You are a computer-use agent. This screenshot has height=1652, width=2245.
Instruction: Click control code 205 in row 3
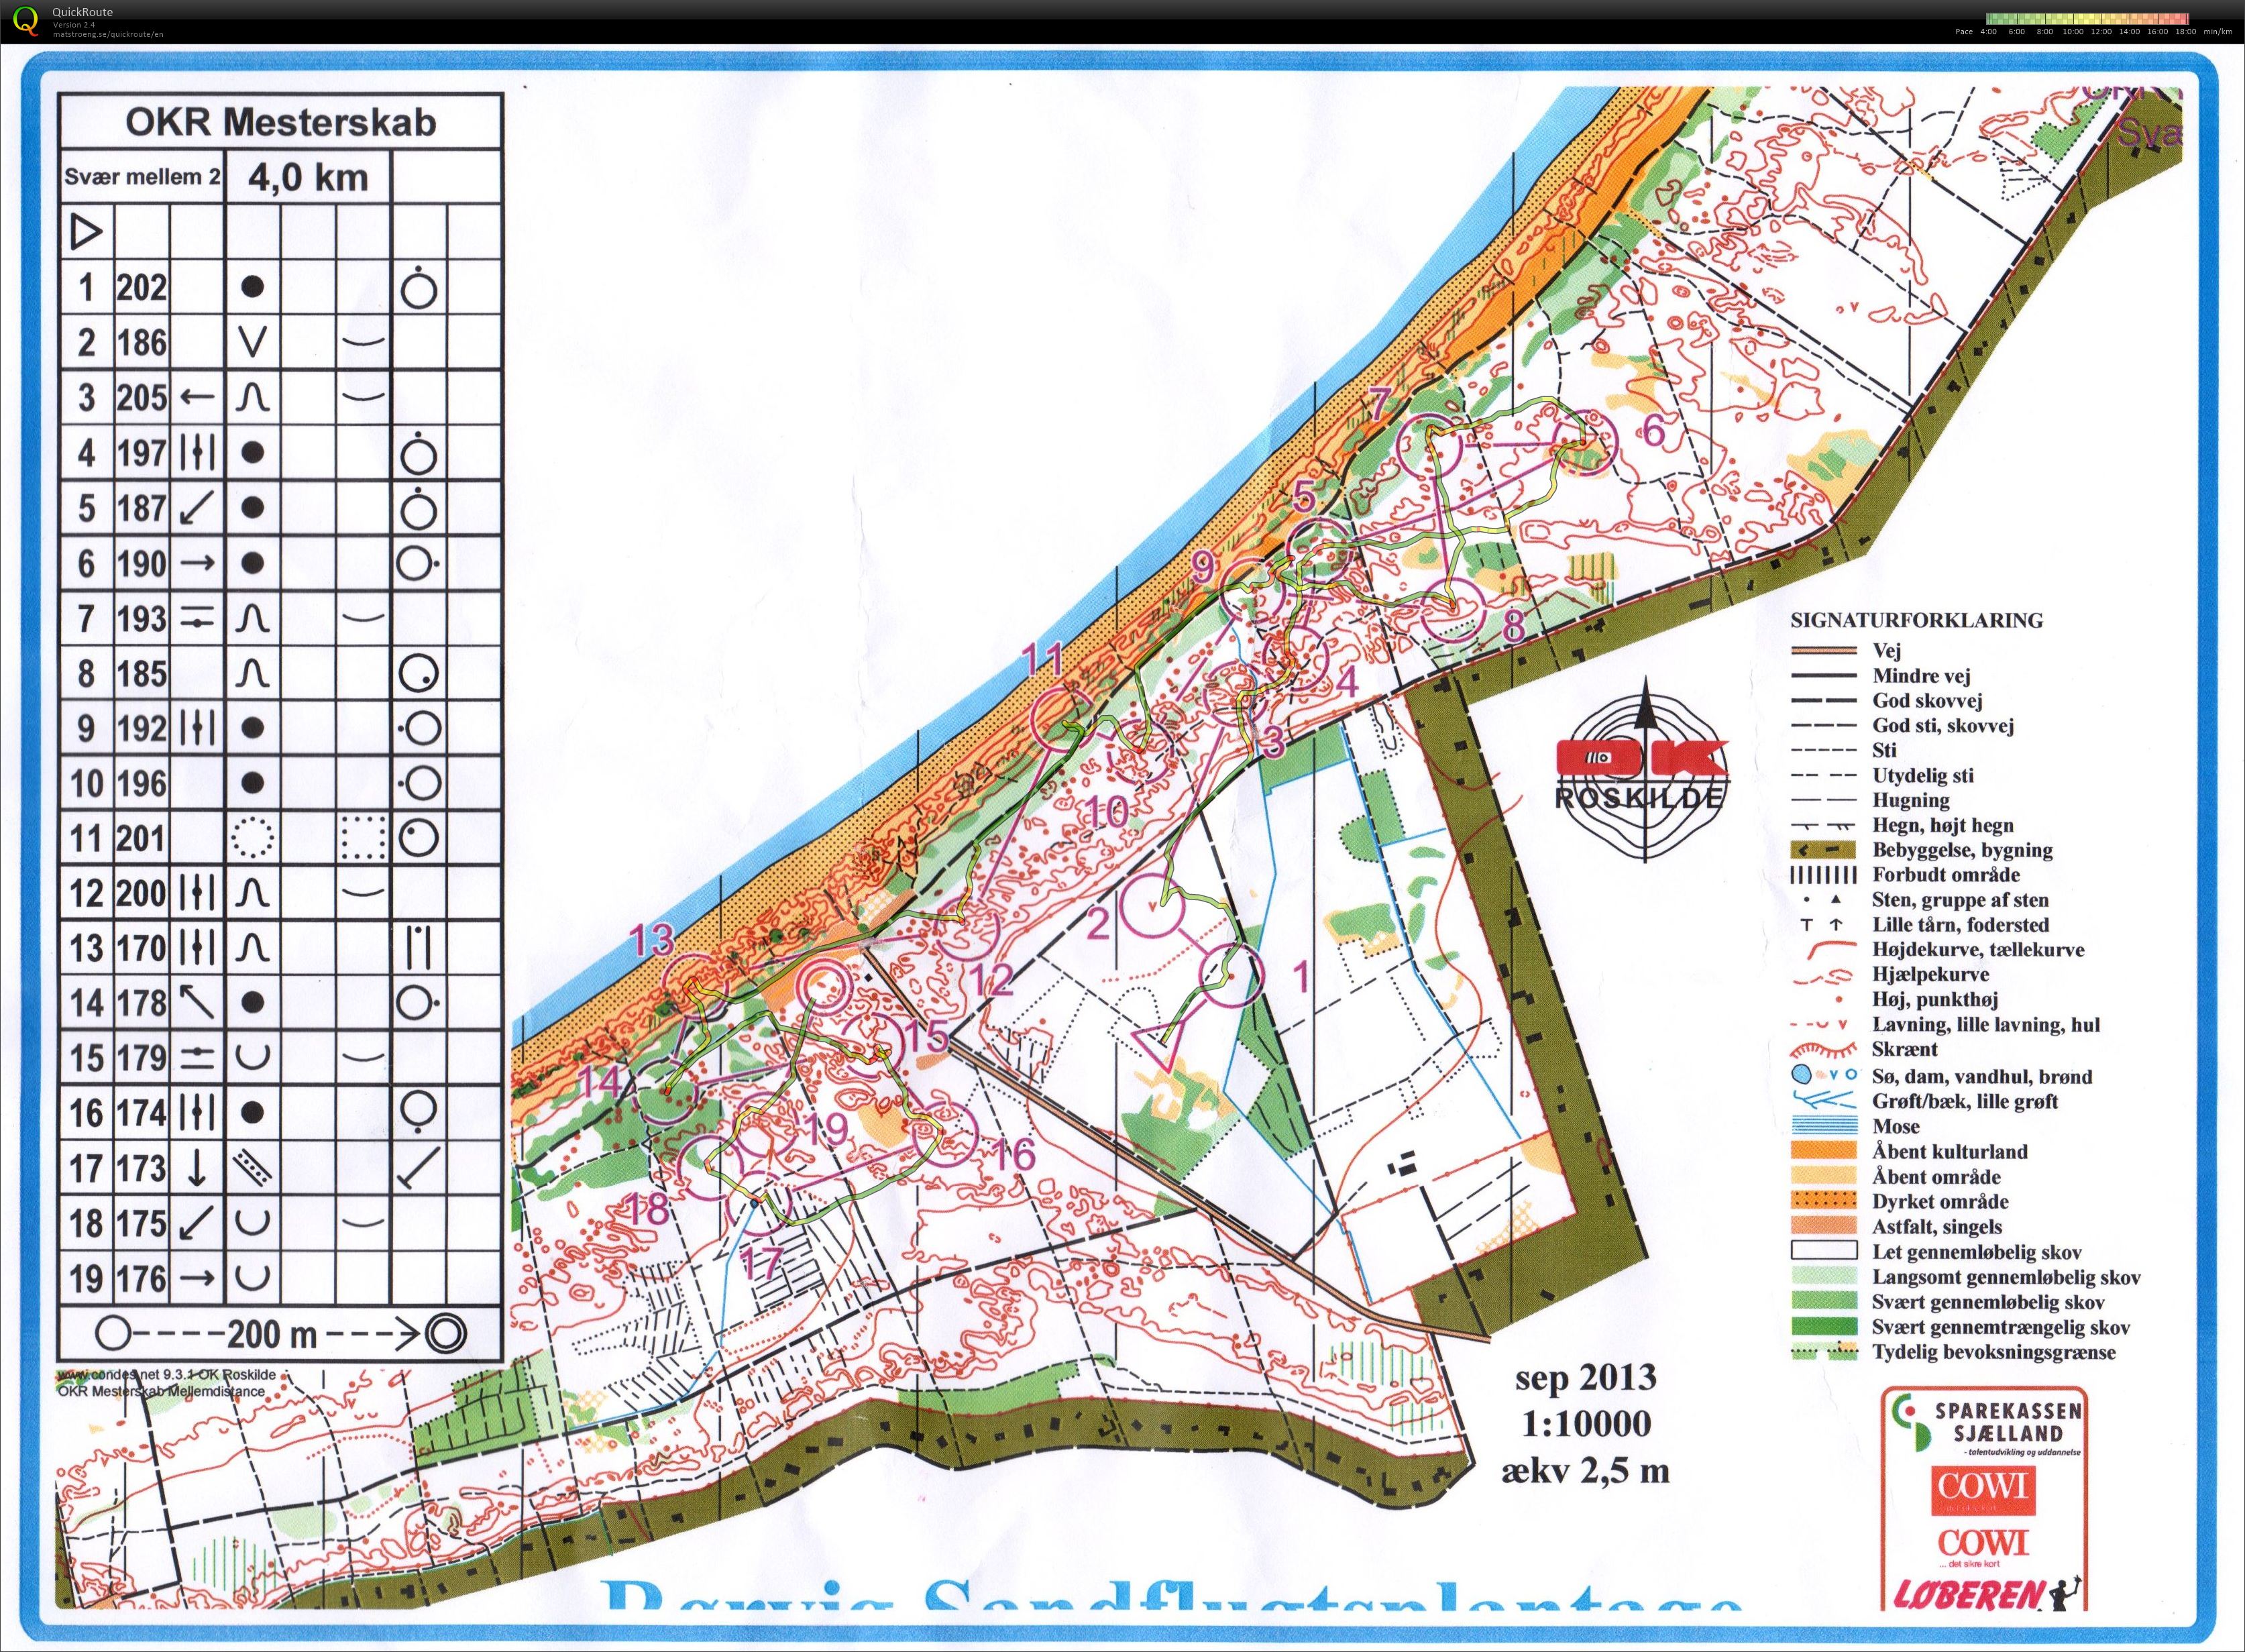(x=141, y=398)
